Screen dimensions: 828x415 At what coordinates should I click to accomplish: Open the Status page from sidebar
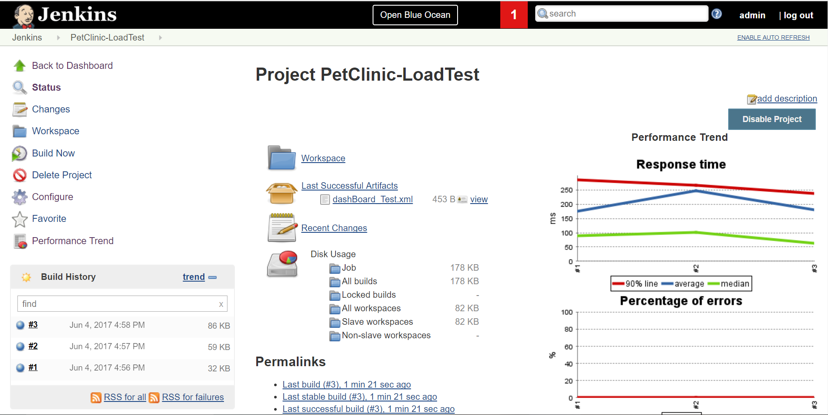point(46,88)
